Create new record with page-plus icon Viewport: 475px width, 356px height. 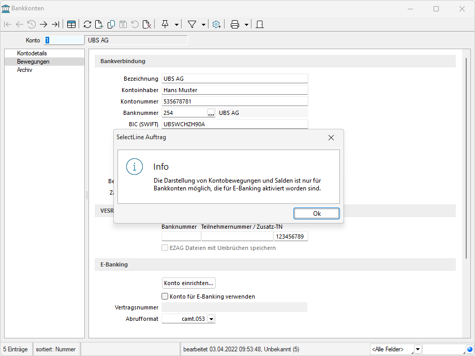coord(99,24)
